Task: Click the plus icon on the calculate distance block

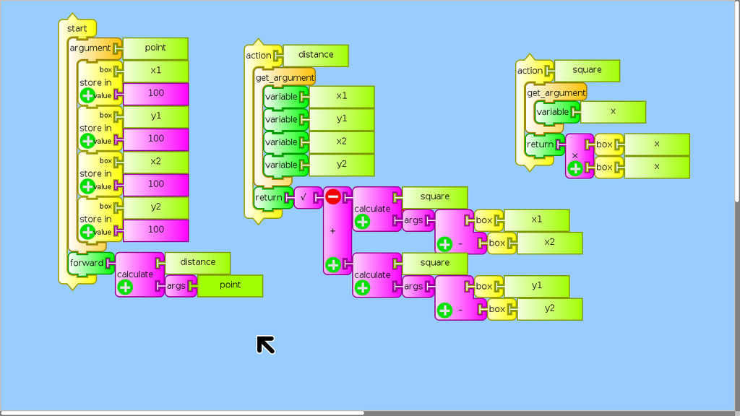Action: click(x=125, y=287)
